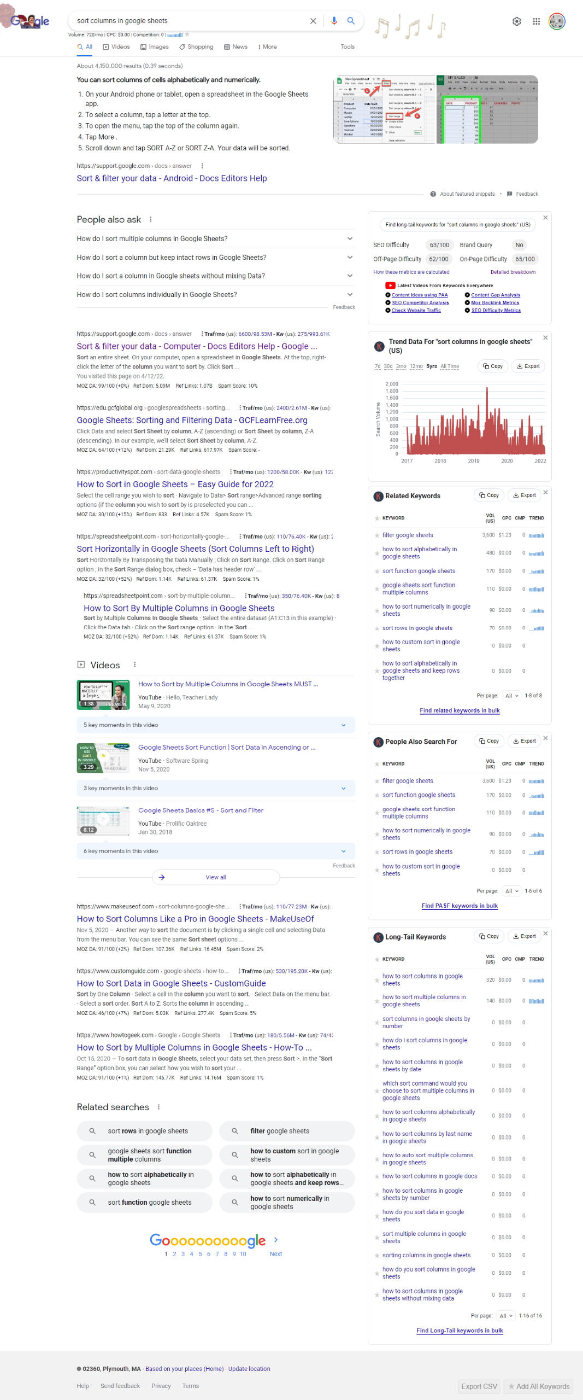Open the three-dot menu beside Videos heading

[135, 664]
